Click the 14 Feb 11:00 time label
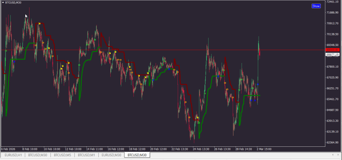This screenshot has height=160, width=342. coord(94,149)
